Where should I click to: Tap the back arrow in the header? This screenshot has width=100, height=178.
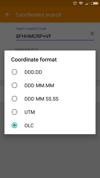coord(8,14)
